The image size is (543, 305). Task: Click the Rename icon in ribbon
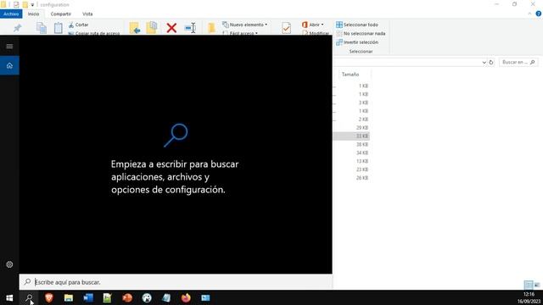(x=190, y=28)
